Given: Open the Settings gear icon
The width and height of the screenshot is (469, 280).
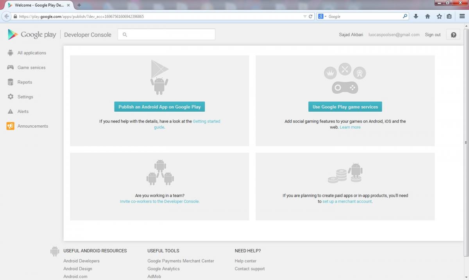Looking at the screenshot, I should pyautogui.click(x=11, y=97).
